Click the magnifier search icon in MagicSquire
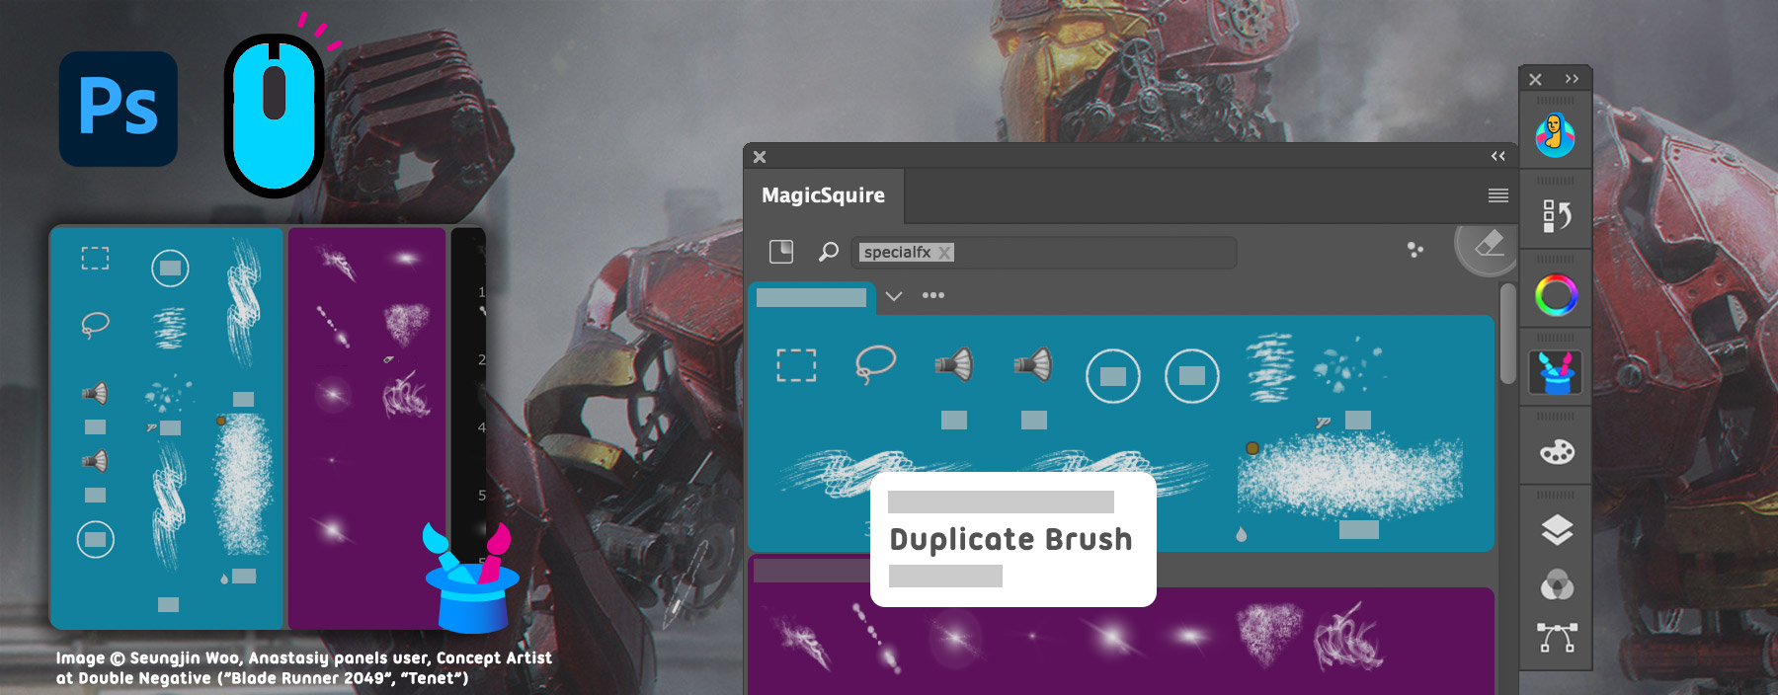Viewport: 1778px width, 695px height. point(829,252)
